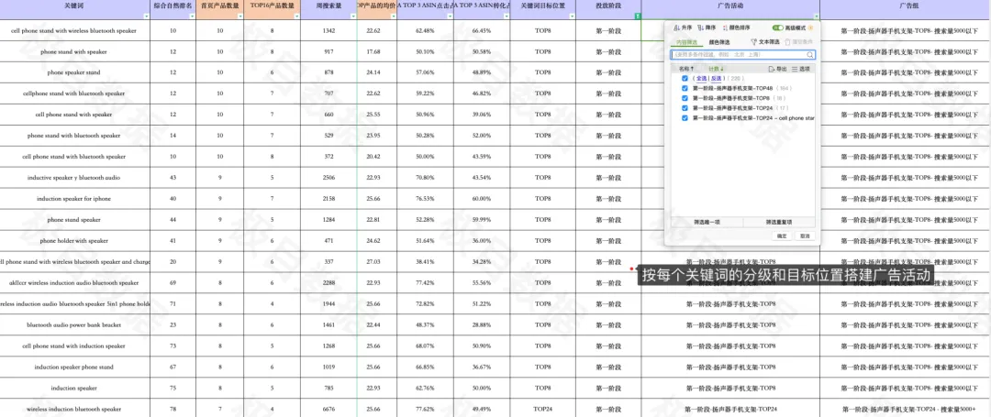991x417 pixels.
Task: Uncheck 第一阶段-扬声器手机支架-TOP48 checkbox
Action: click(x=685, y=88)
